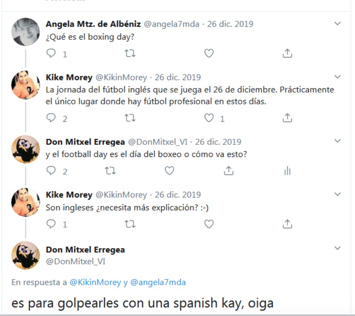Reply to Angela's boxing day tweet
Viewport: 355px width, 316px height.
coord(51,53)
